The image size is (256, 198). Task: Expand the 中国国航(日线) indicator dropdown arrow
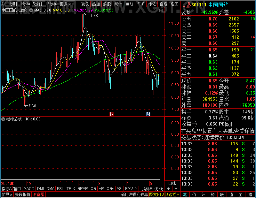(x=31, y=10)
